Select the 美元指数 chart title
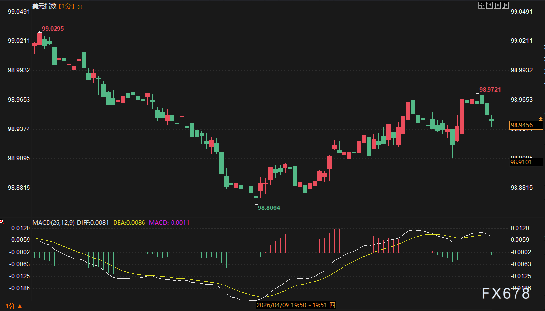This screenshot has width=545, height=311. coord(44,7)
